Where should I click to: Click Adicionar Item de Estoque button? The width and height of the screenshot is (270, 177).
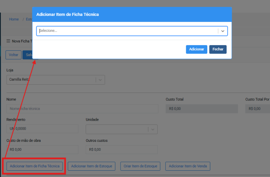92,166
